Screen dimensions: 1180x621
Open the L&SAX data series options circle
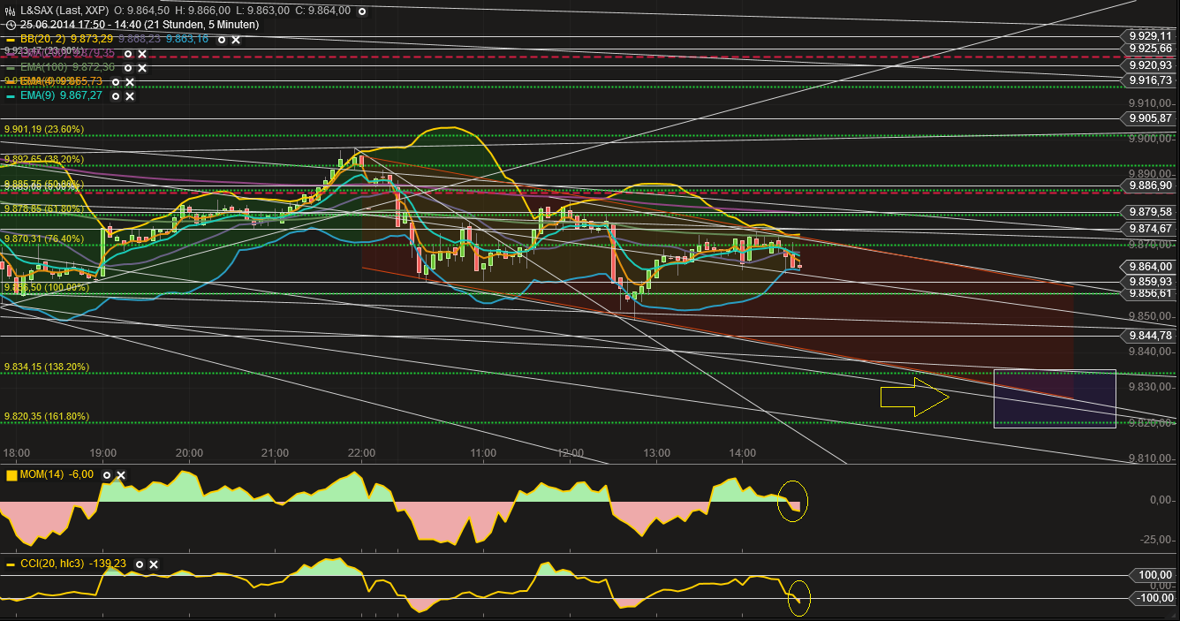[x=362, y=12]
